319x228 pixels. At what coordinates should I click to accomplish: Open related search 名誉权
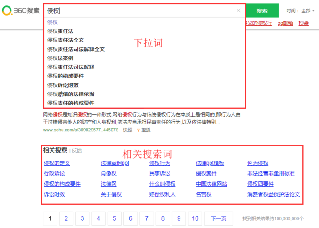tap(203, 194)
